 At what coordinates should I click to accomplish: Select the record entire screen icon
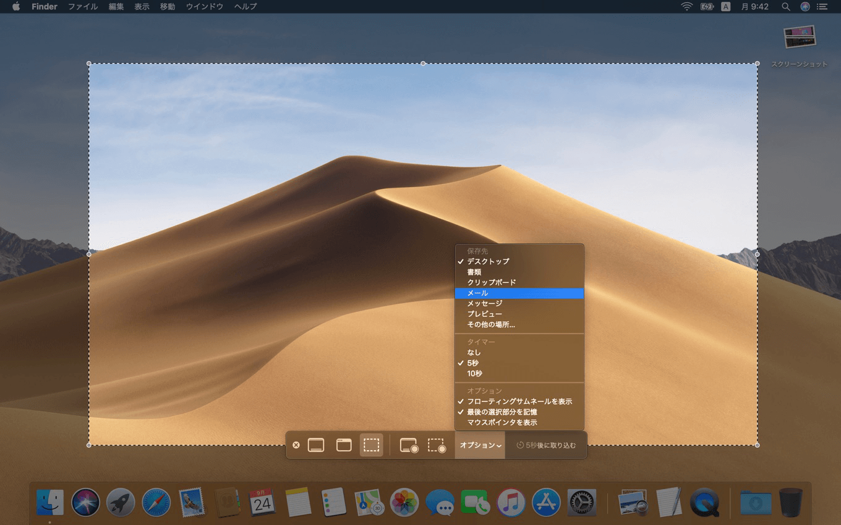coord(409,445)
